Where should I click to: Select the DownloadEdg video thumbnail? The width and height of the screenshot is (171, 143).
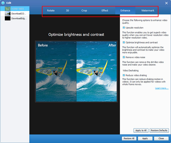[8, 18]
